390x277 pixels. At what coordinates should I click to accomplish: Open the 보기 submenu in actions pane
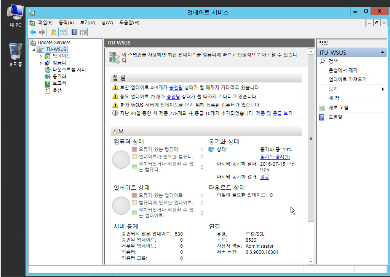point(333,89)
